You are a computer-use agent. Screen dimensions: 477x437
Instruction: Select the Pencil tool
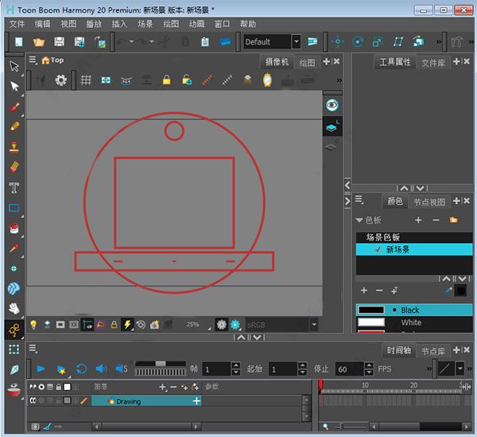(x=14, y=127)
